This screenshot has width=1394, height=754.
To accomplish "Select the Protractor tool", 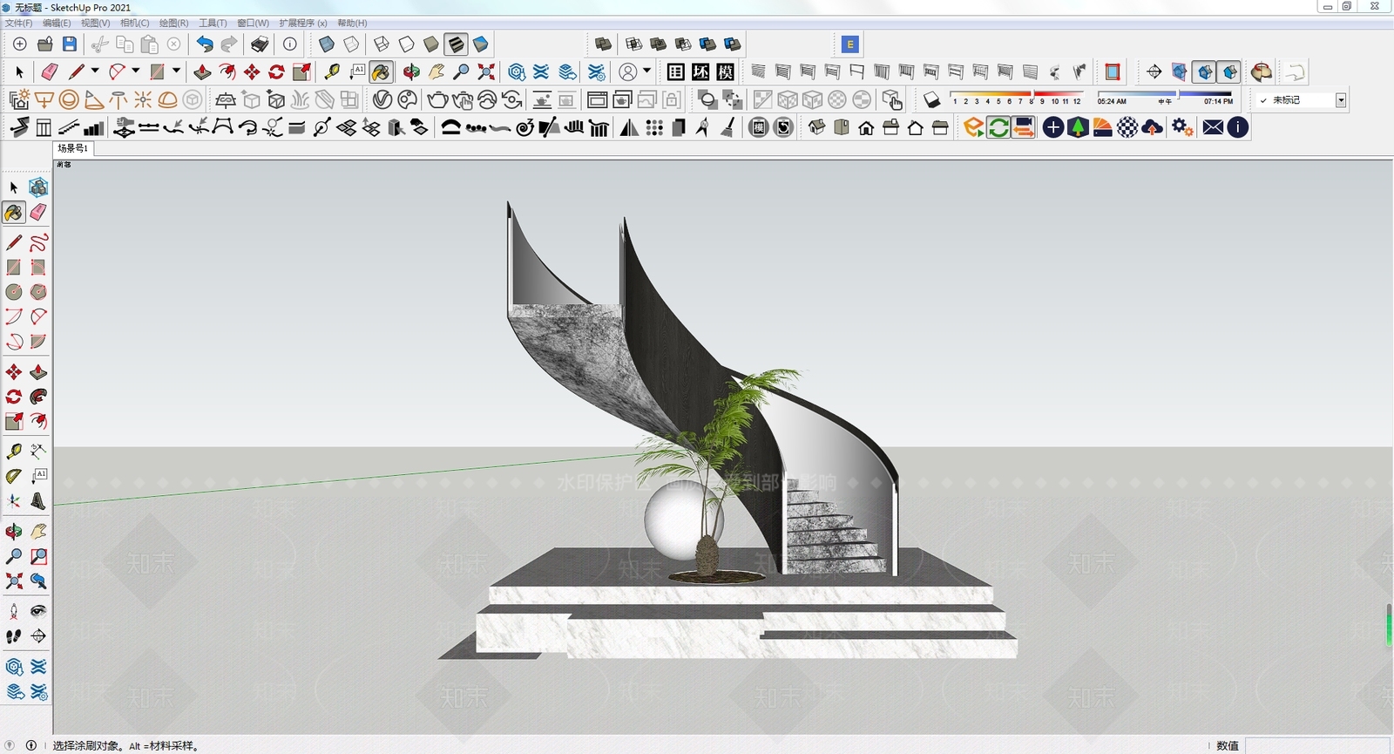I will [x=14, y=476].
